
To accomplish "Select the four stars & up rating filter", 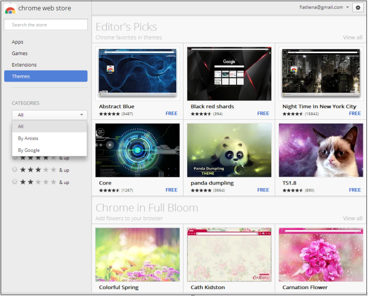I will tap(15, 158).
